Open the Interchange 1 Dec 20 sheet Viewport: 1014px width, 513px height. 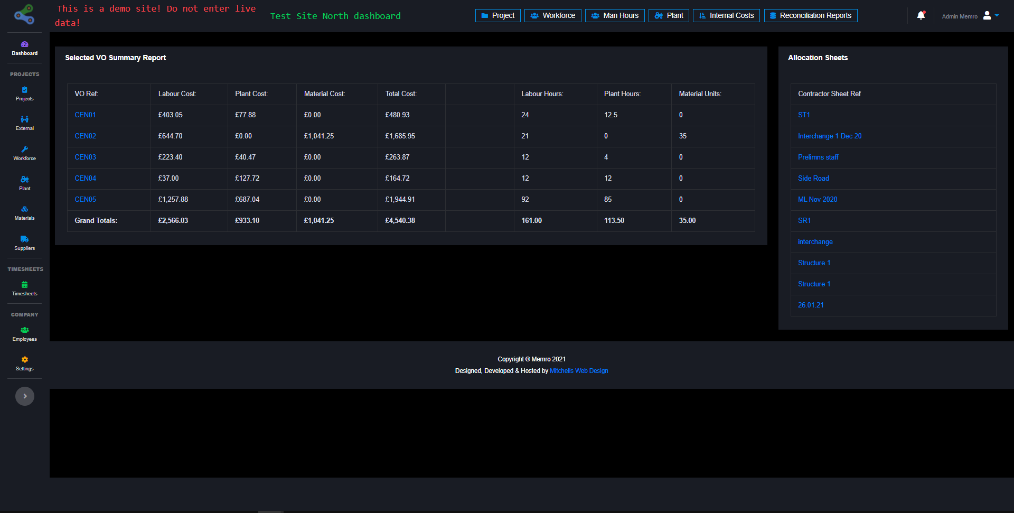[x=829, y=136]
